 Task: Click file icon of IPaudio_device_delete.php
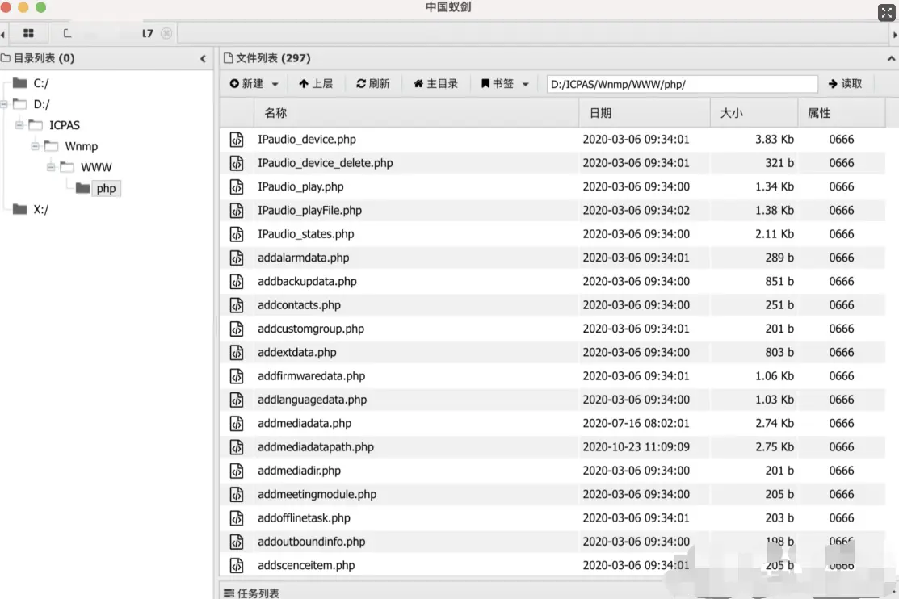(237, 163)
